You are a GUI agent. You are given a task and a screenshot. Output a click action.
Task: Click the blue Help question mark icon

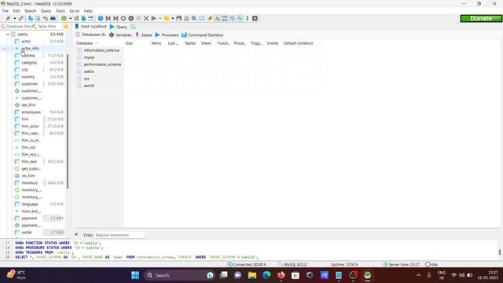[101, 18]
